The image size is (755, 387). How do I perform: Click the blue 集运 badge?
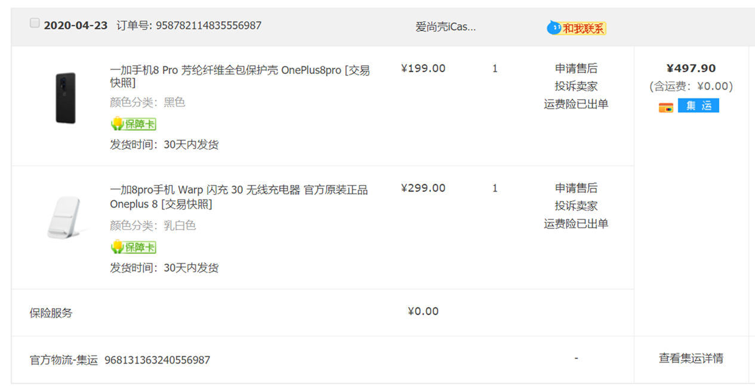[x=698, y=106]
